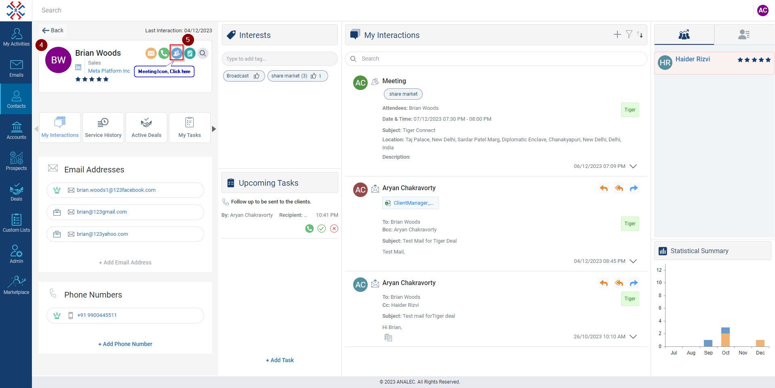The height and width of the screenshot is (388, 775).
Task: Click the Type to add tag field
Action: point(280,59)
